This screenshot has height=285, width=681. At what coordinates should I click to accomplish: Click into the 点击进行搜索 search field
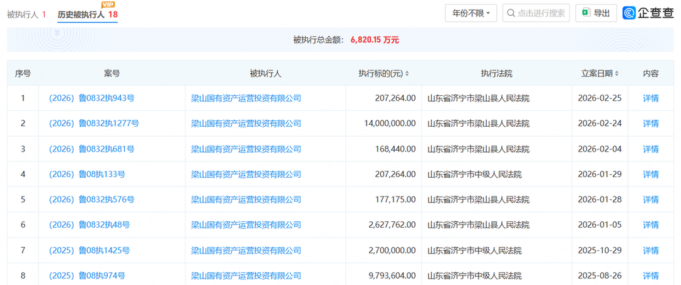click(x=536, y=13)
